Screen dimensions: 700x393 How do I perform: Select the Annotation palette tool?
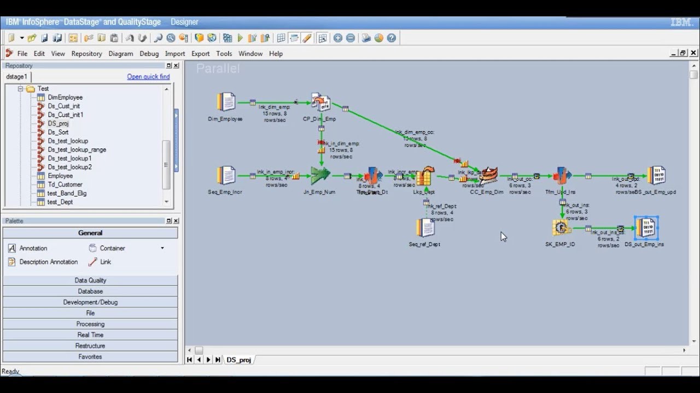(28, 248)
